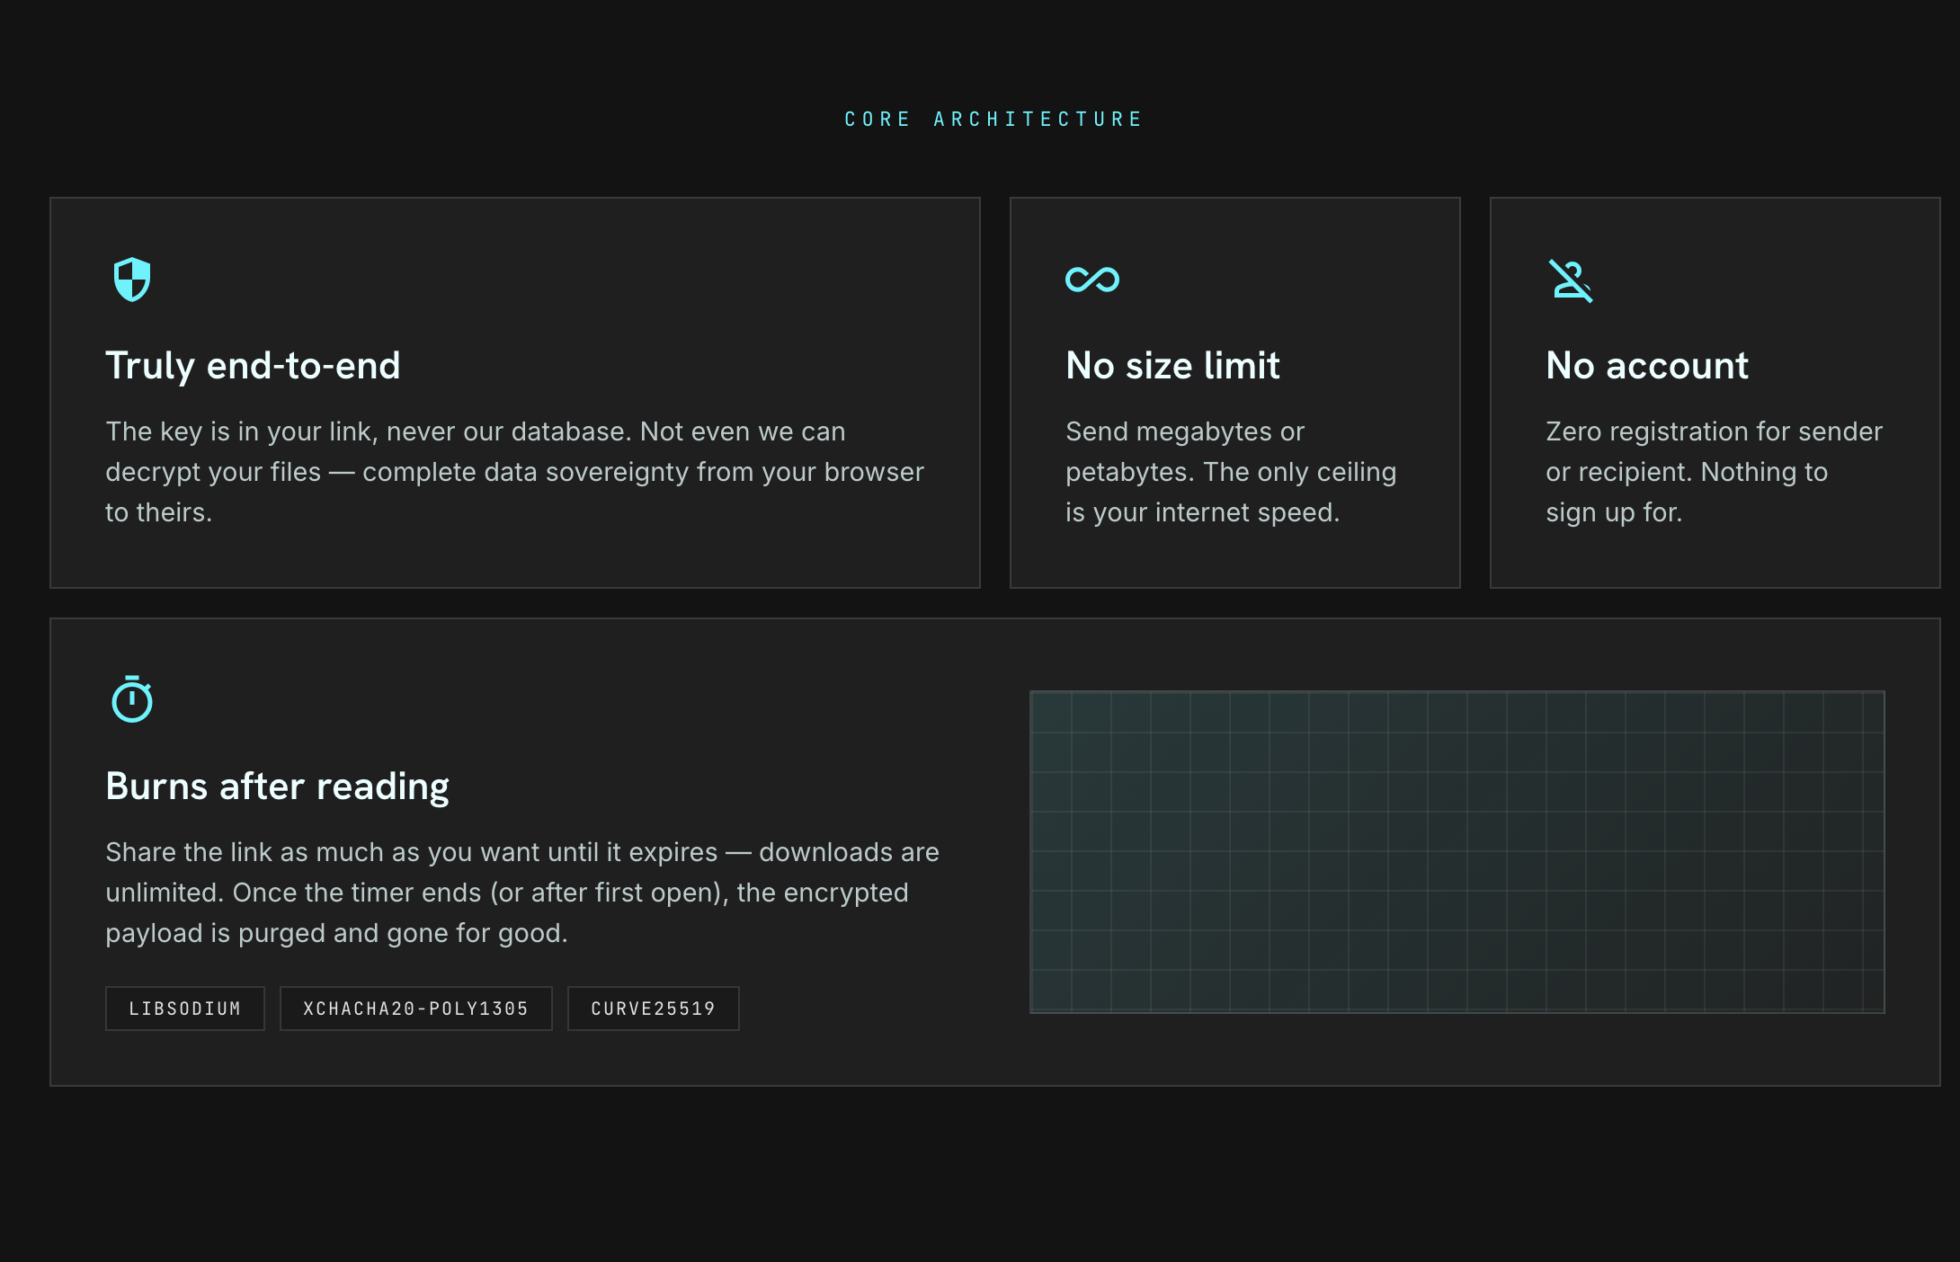Click the text 'Zero registration for sender'

tap(1714, 431)
